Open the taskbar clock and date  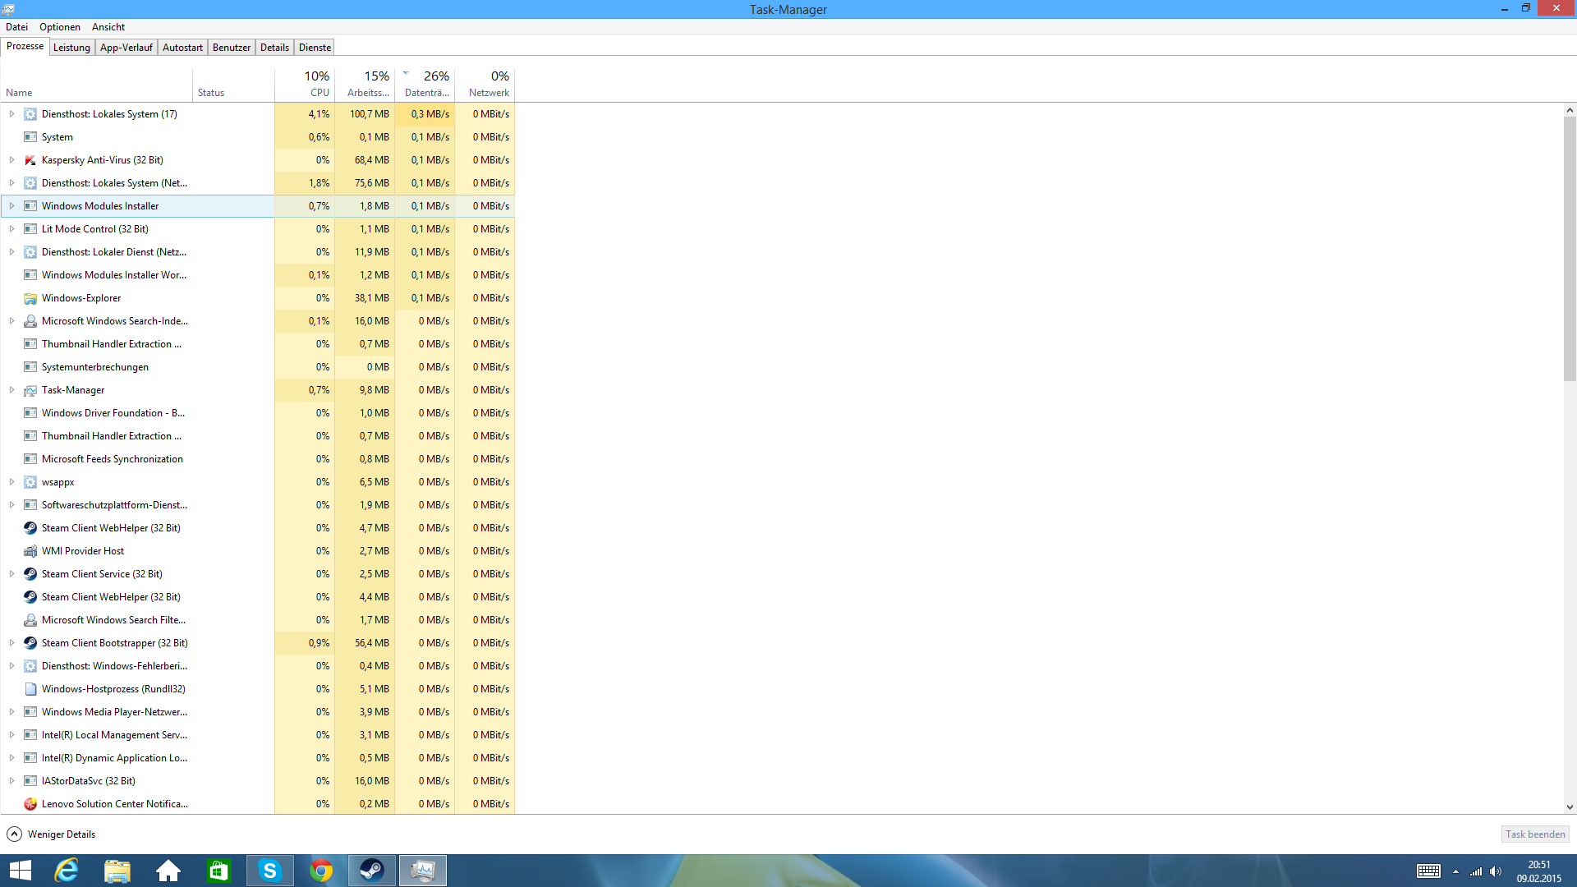pos(1538,871)
